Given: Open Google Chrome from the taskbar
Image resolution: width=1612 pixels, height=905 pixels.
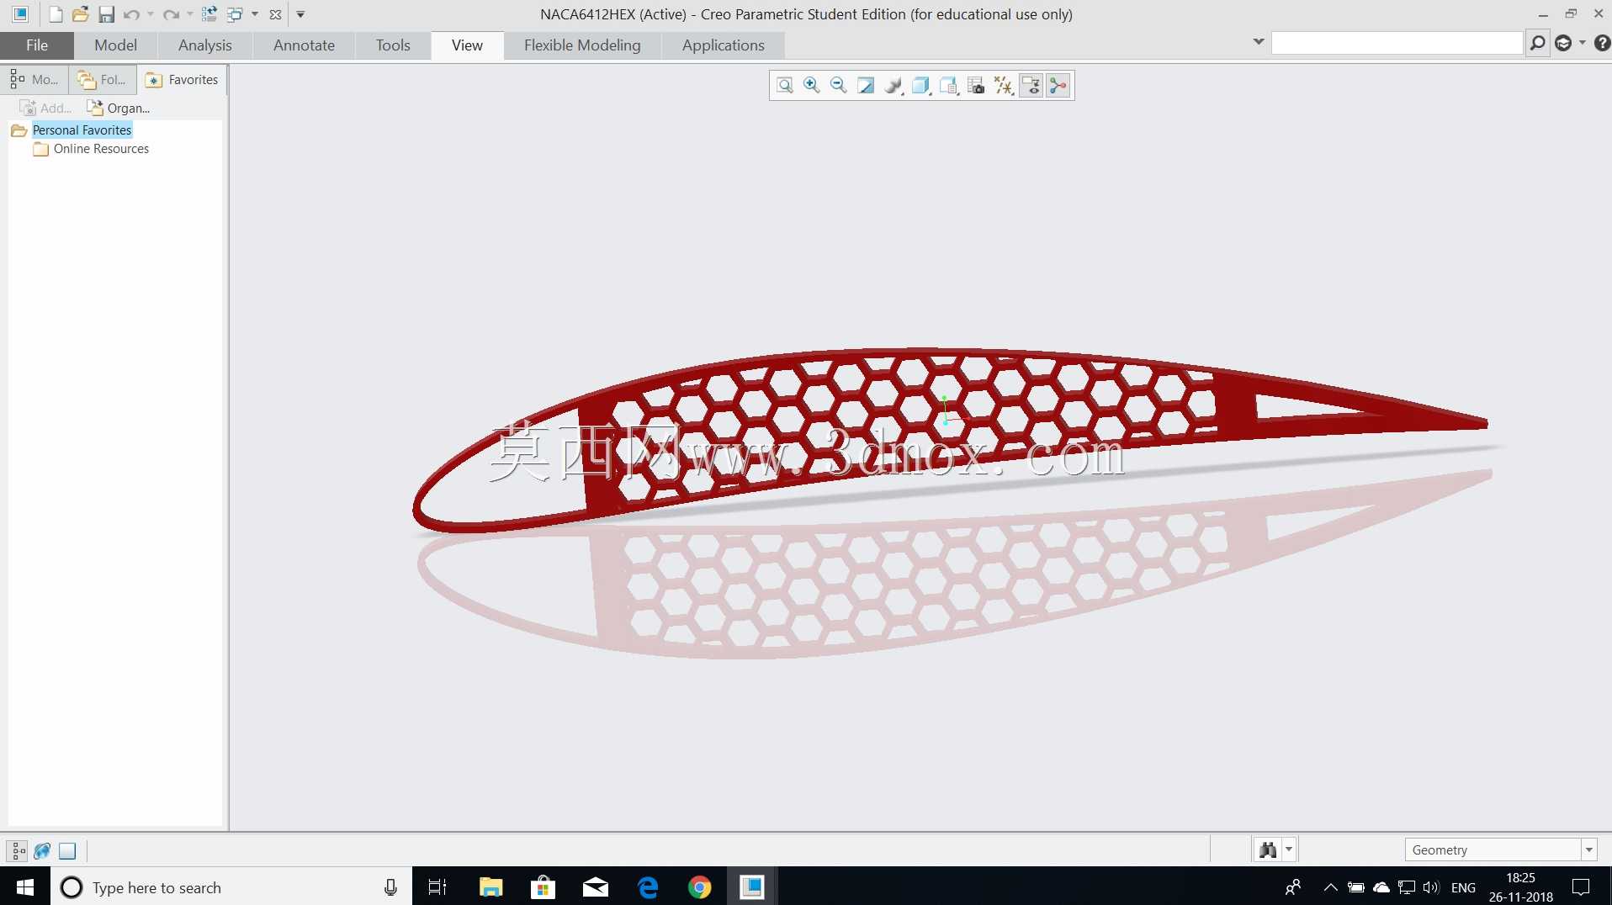Looking at the screenshot, I should click(700, 886).
